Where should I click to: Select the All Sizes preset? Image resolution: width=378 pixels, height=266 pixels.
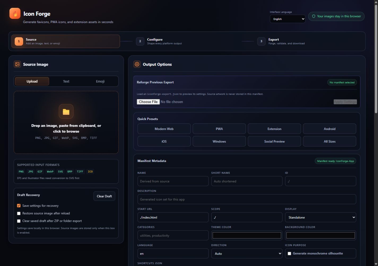tap(330, 141)
